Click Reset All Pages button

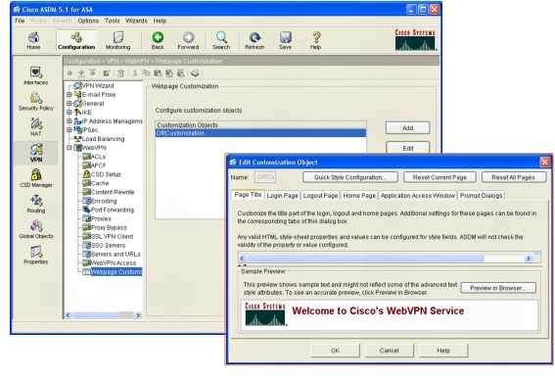pyautogui.click(x=513, y=177)
